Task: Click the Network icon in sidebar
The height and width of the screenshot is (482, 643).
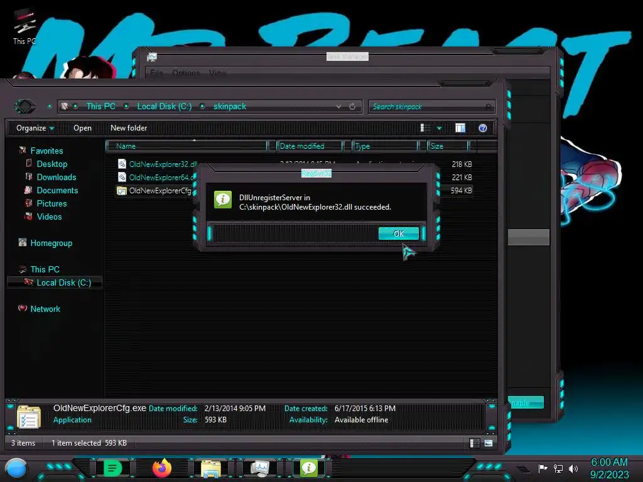Action: point(23,308)
